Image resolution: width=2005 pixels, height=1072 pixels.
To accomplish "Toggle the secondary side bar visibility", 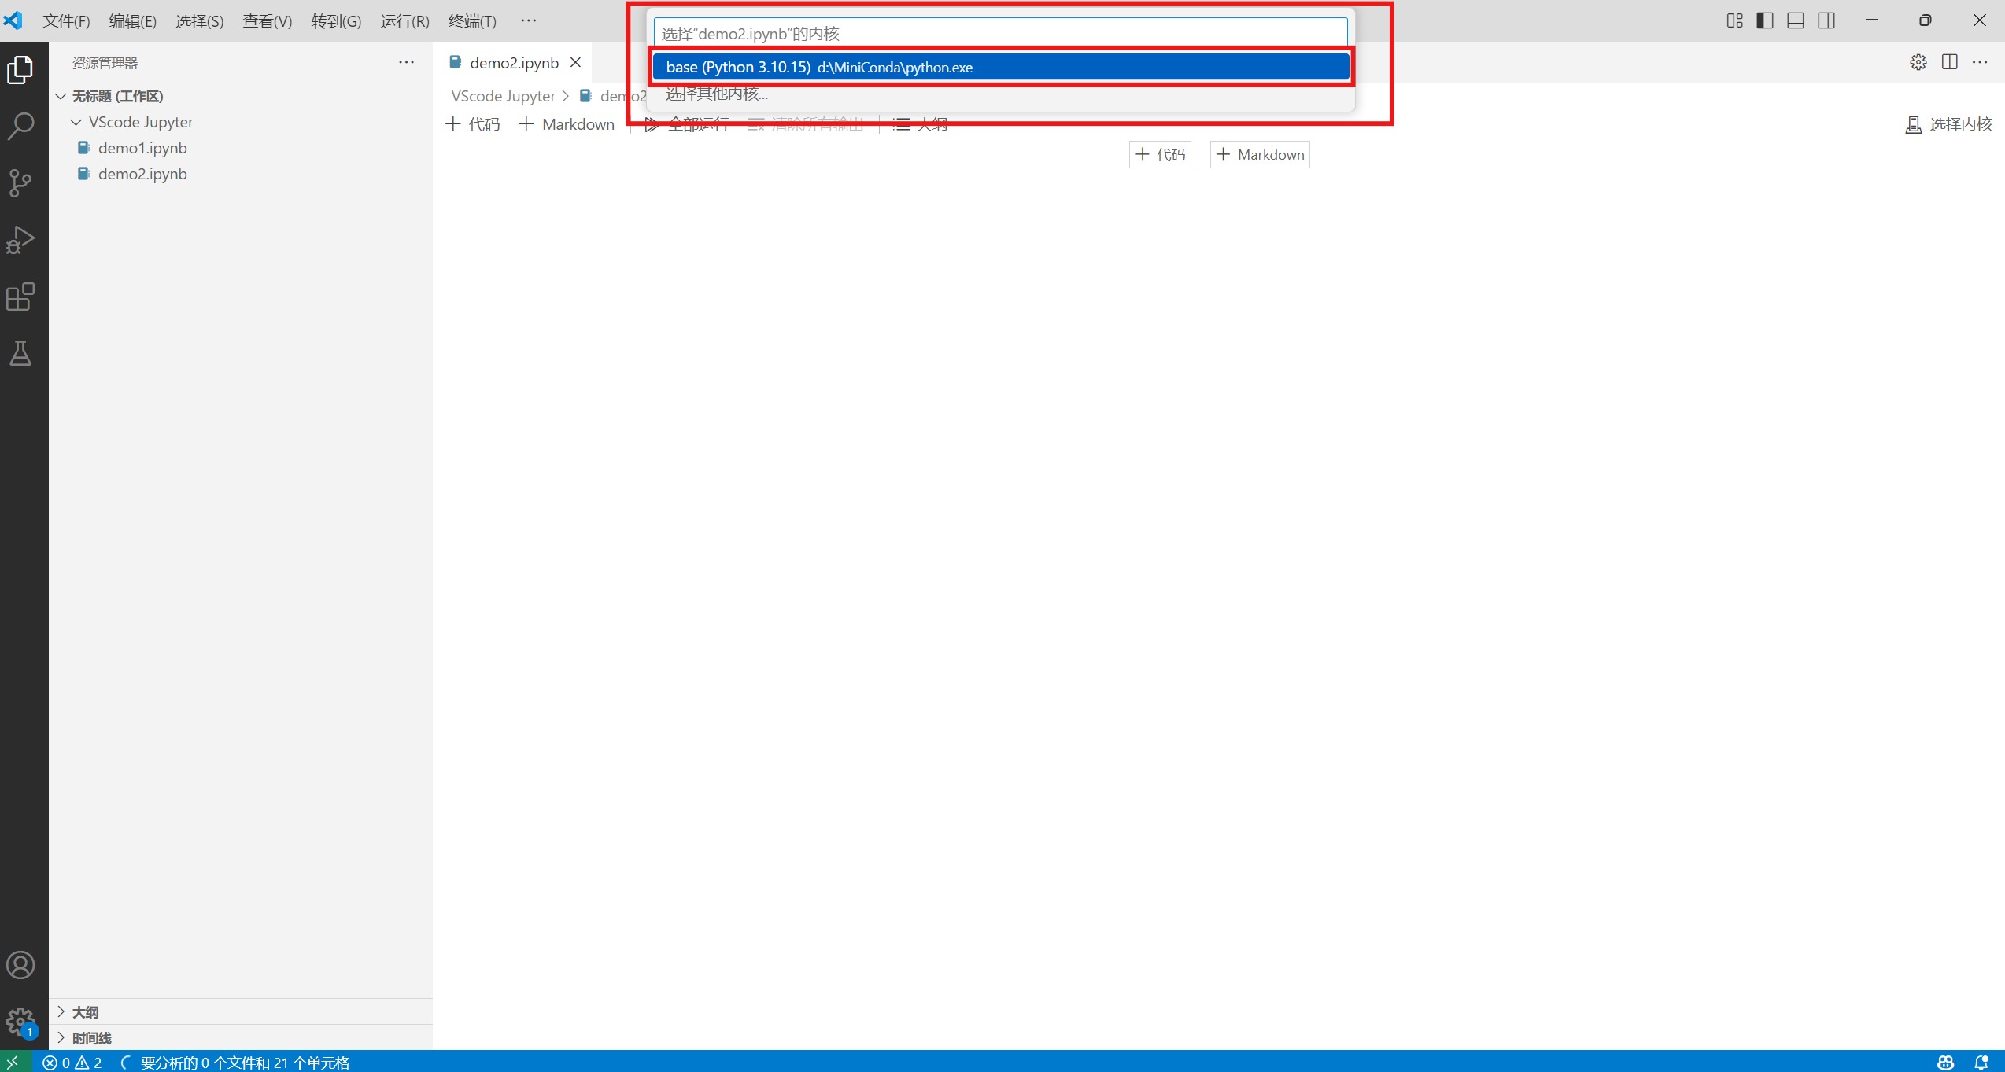I will click(x=1826, y=20).
